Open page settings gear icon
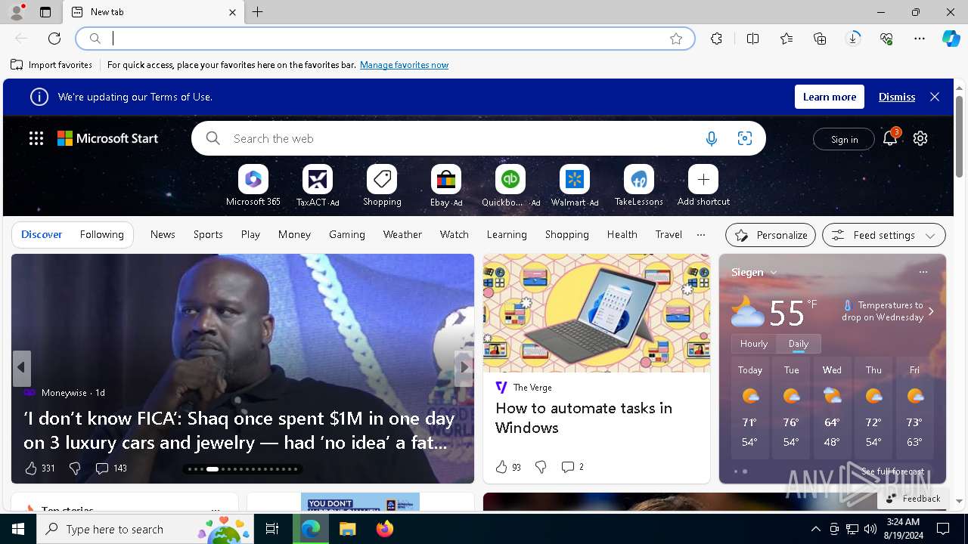This screenshot has width=968, height=544. 920,138
